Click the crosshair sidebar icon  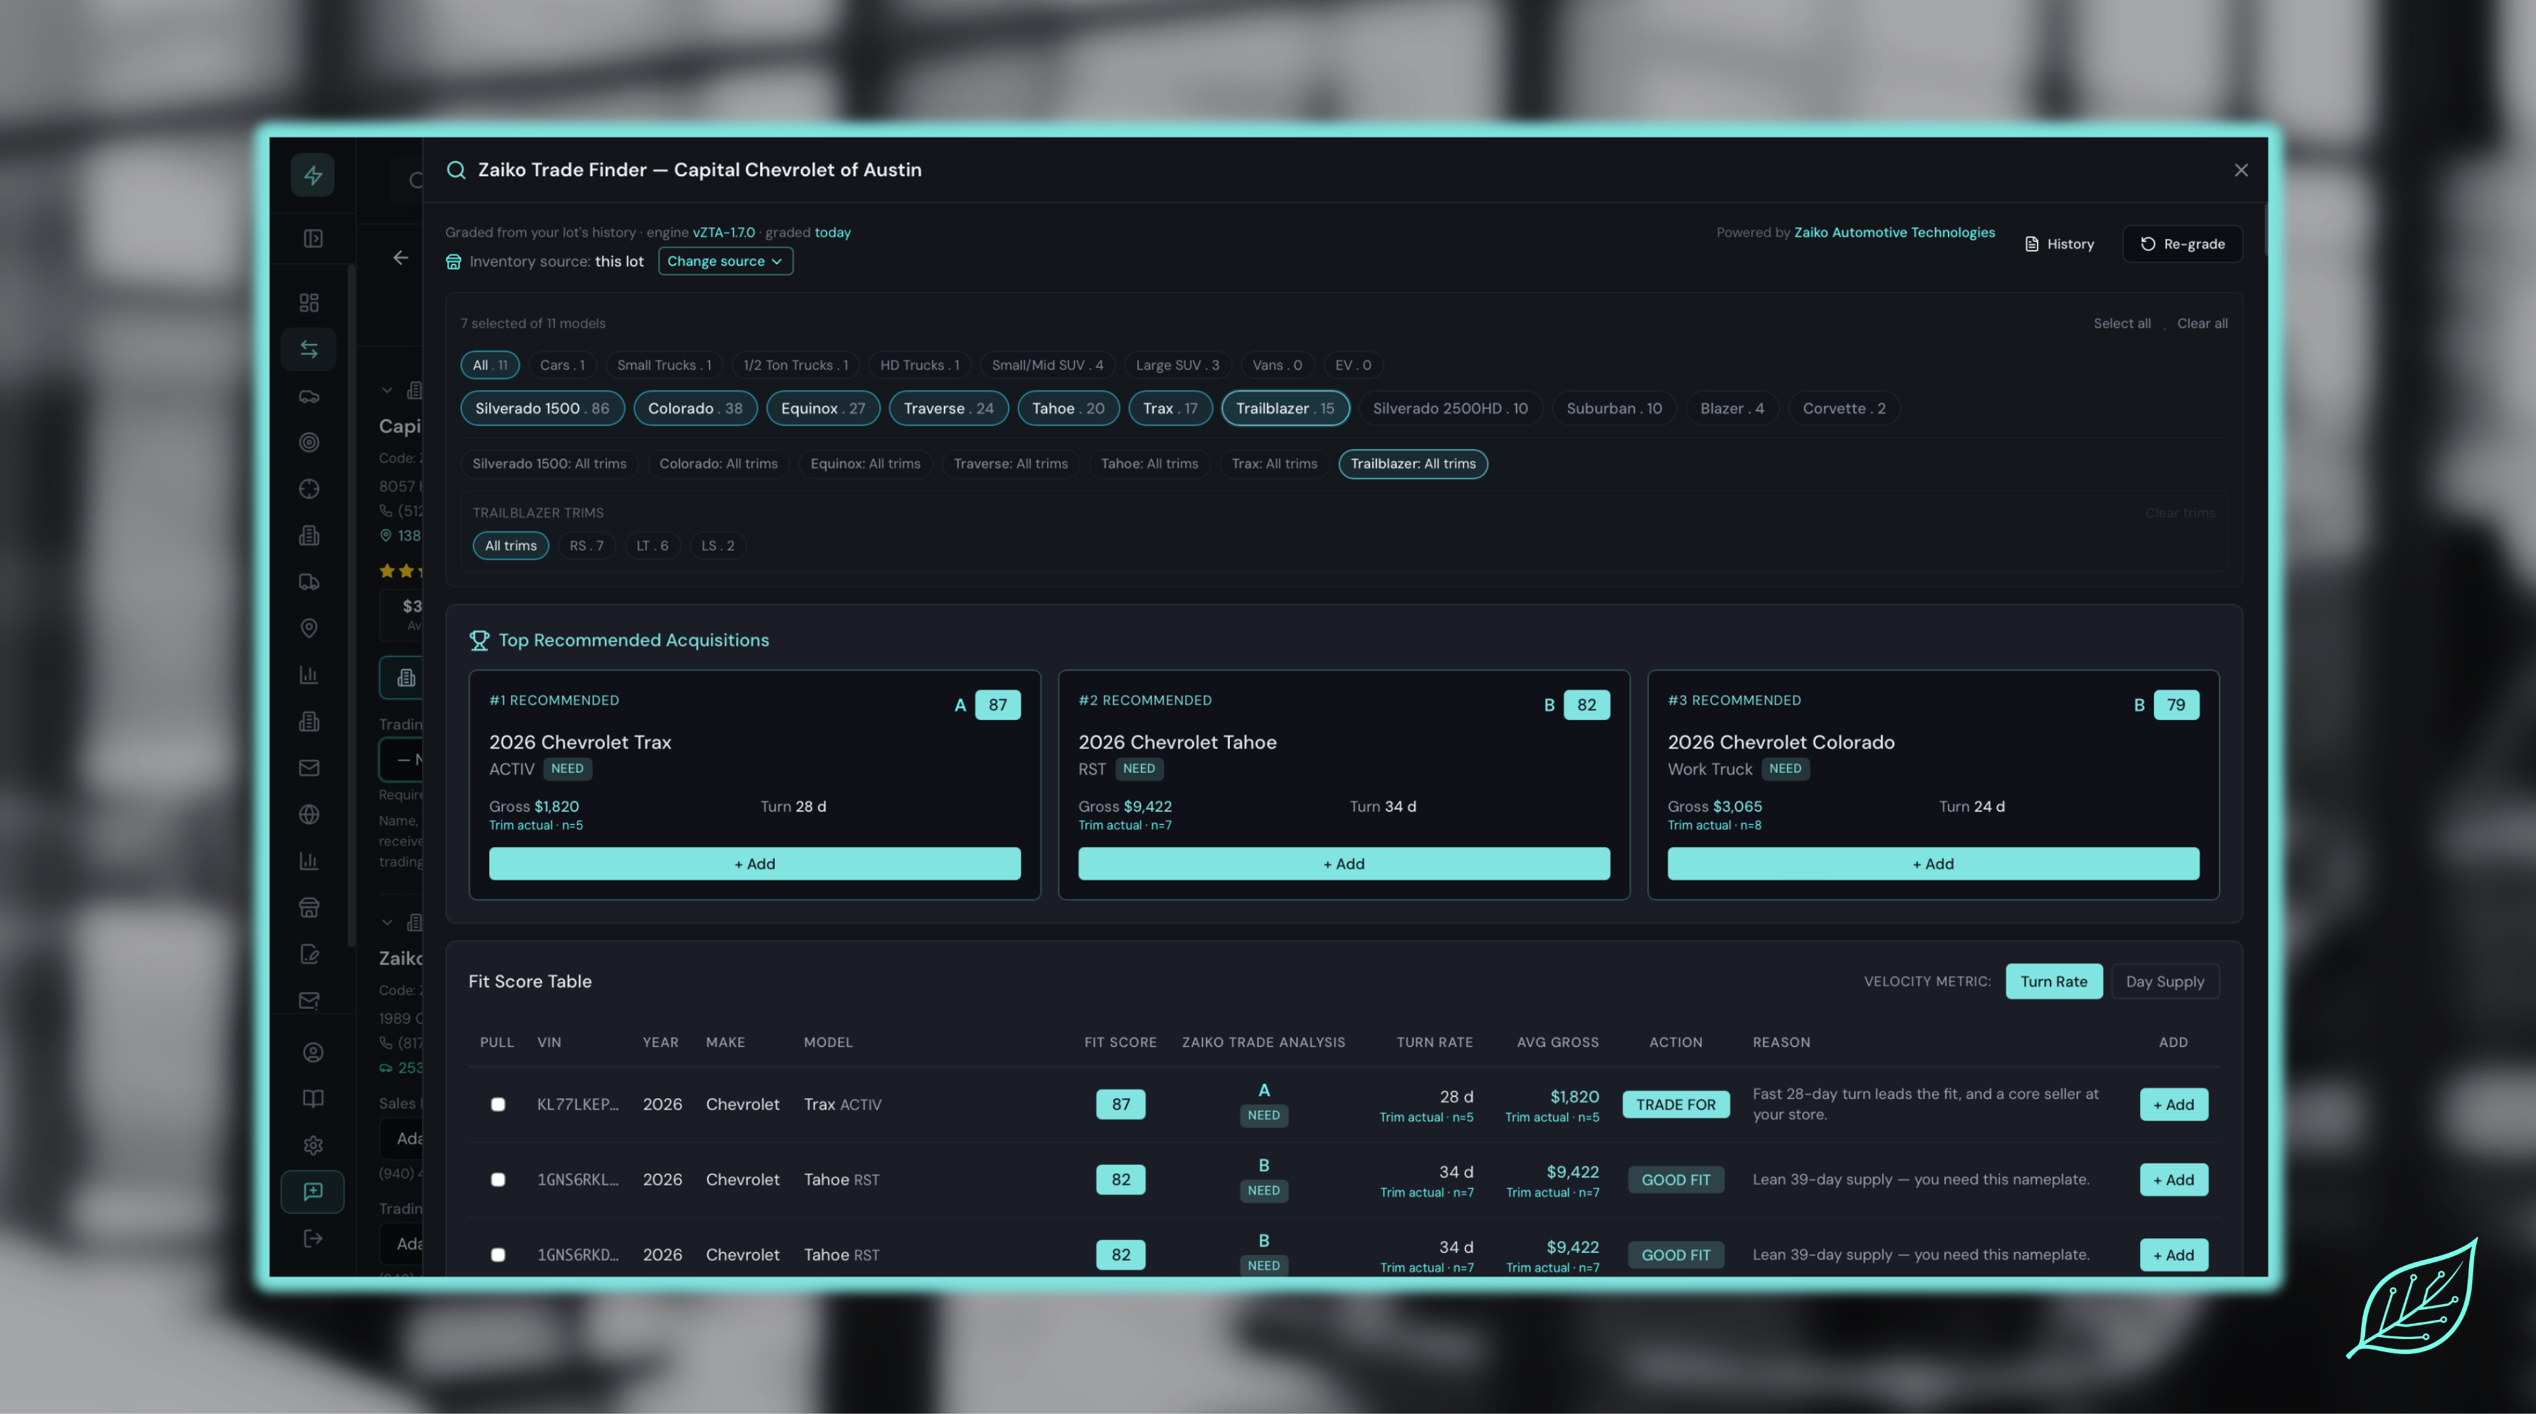point(309,489)
